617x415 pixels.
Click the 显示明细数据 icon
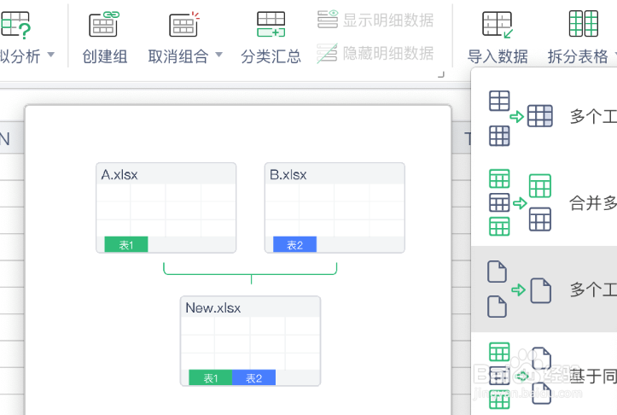point(328,20)
